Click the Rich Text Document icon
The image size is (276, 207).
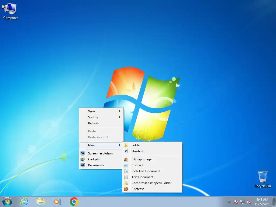(x=126, y=171)
